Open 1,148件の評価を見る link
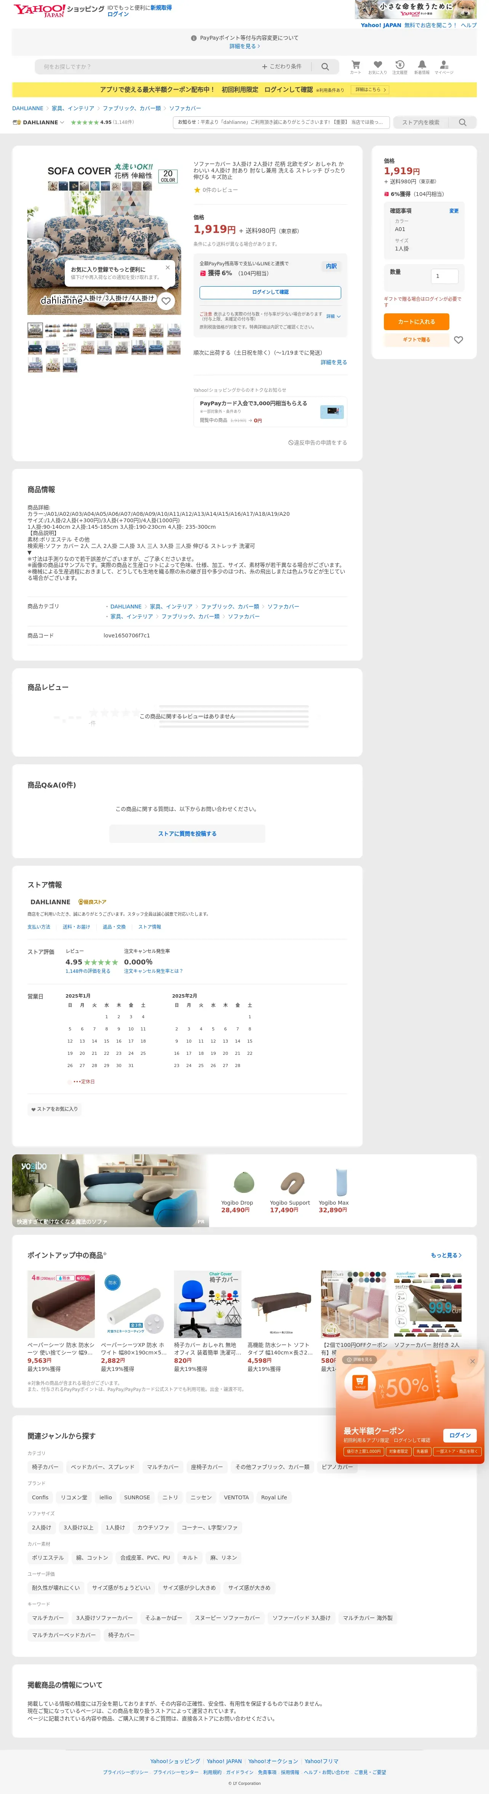This screenshot has width=489, height=1794. [88, 971]
